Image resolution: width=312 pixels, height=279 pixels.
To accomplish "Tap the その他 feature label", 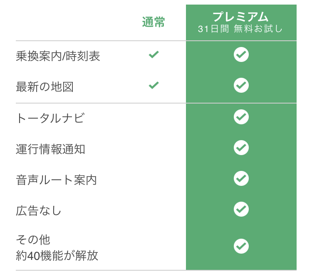I will [33, 240].
